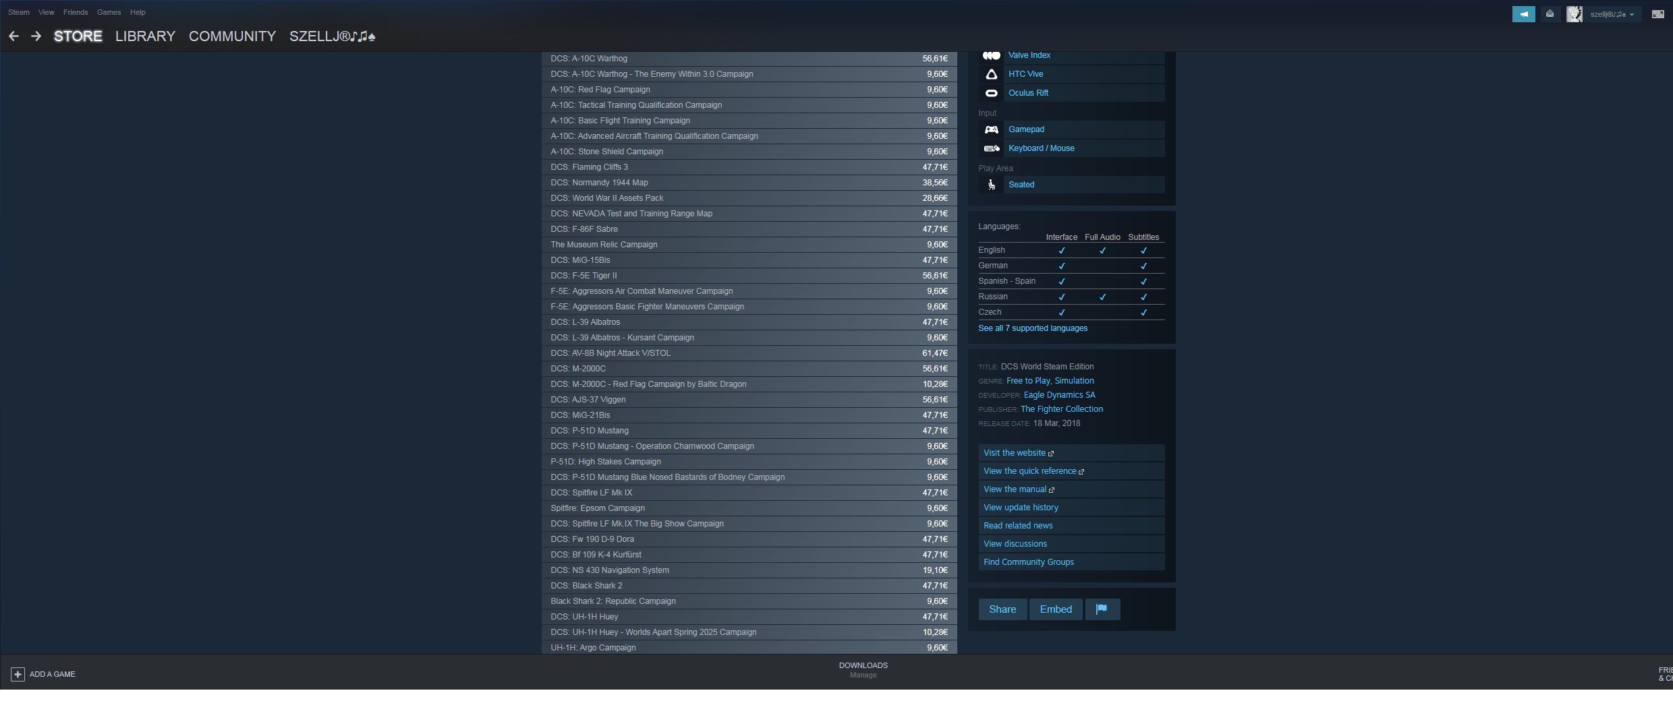Open DCS: MiG-21Bis row

[x=749, y=415]
